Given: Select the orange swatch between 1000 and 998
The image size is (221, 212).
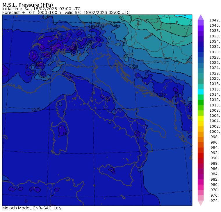Looking at the screenshot, I should click(x=201, y=134).
